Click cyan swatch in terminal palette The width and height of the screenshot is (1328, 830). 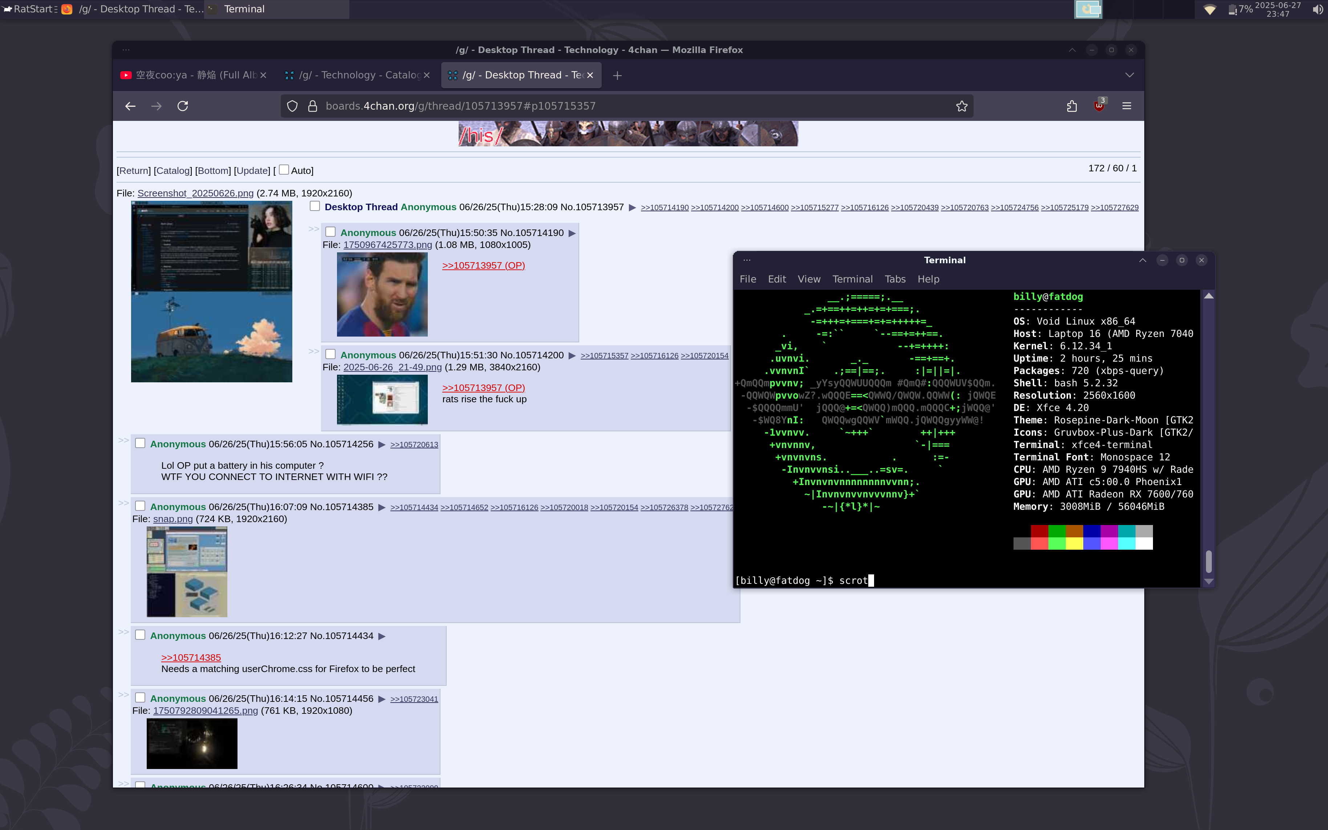1126,544
